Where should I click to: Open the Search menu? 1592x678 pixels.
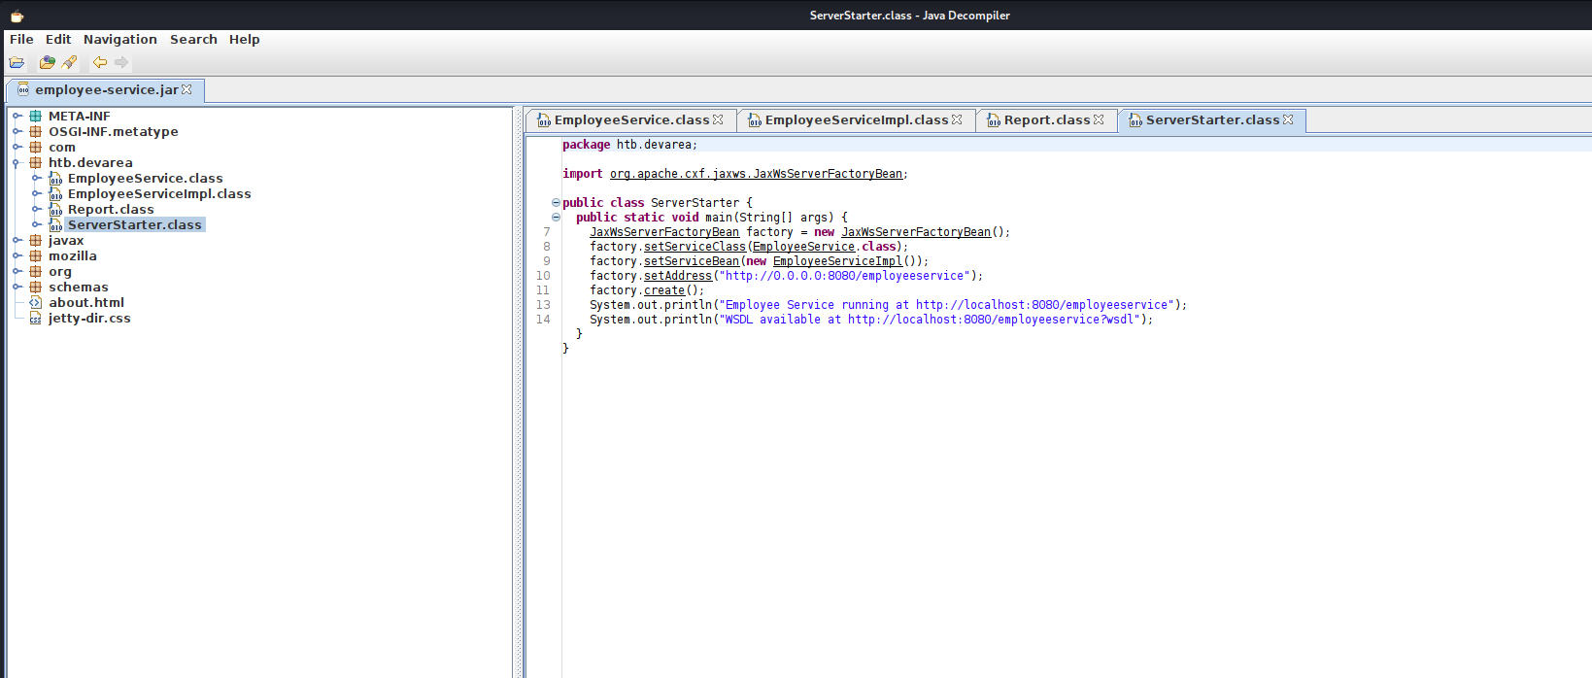click(x=193, y=40)
